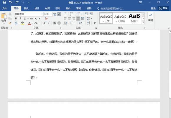Switch to the 插入 (Insert) tab
The image size is (171, 118).
(27, 8)
